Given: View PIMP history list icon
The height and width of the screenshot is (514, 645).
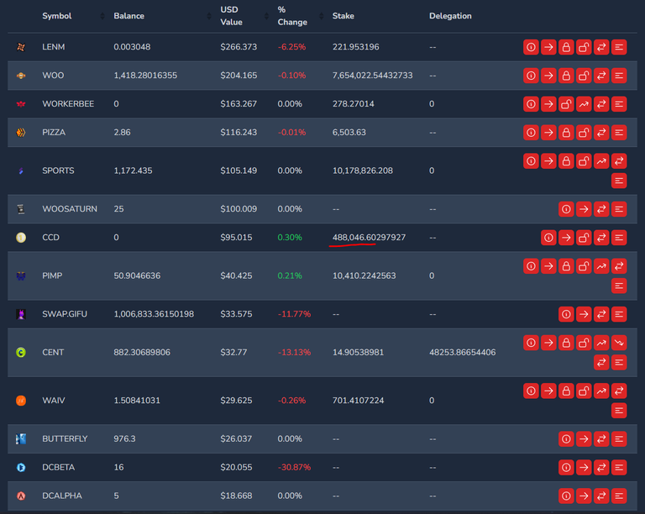Looking at the screenshot, I should click(619, 286).
